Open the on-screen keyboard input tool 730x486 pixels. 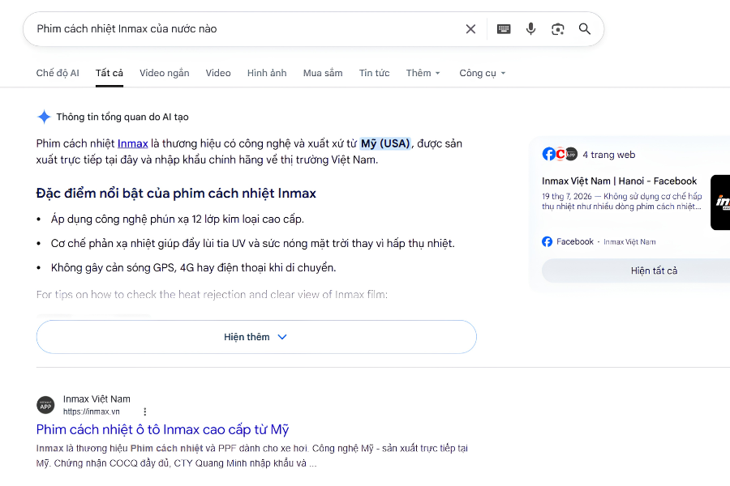(x=504, y=29)
